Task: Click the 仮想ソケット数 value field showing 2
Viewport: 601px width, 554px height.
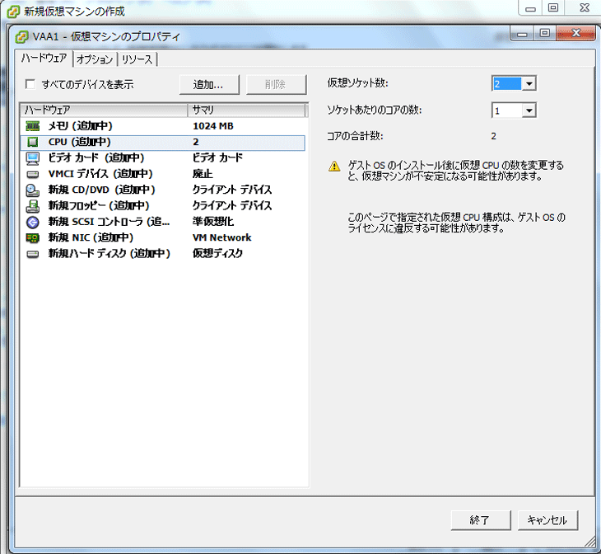Action: (x=507, y=84)
